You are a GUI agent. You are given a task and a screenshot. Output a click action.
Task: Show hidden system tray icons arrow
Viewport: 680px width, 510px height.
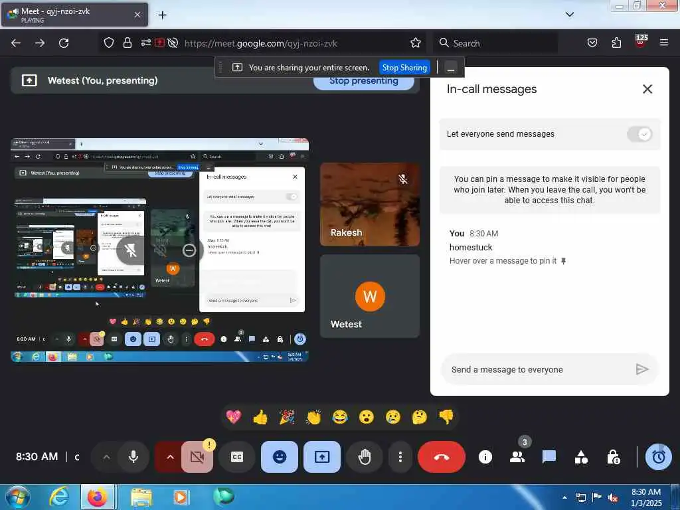564,497
